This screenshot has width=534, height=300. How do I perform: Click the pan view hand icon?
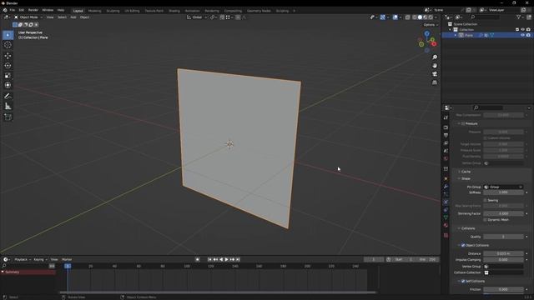(x=435, y=66)
